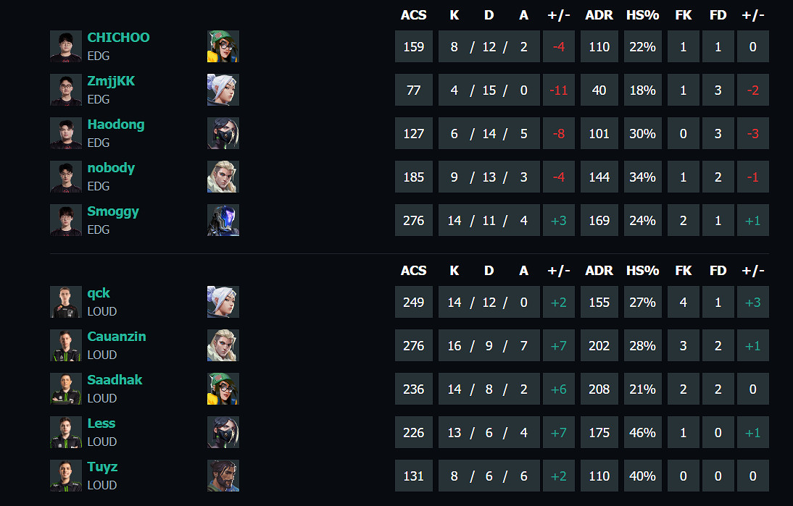
Task: Select Smoggy's KAY/O agent icon
Action: (223, 220)
